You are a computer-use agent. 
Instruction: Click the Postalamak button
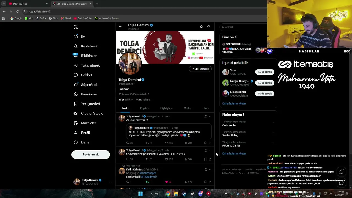91,155
